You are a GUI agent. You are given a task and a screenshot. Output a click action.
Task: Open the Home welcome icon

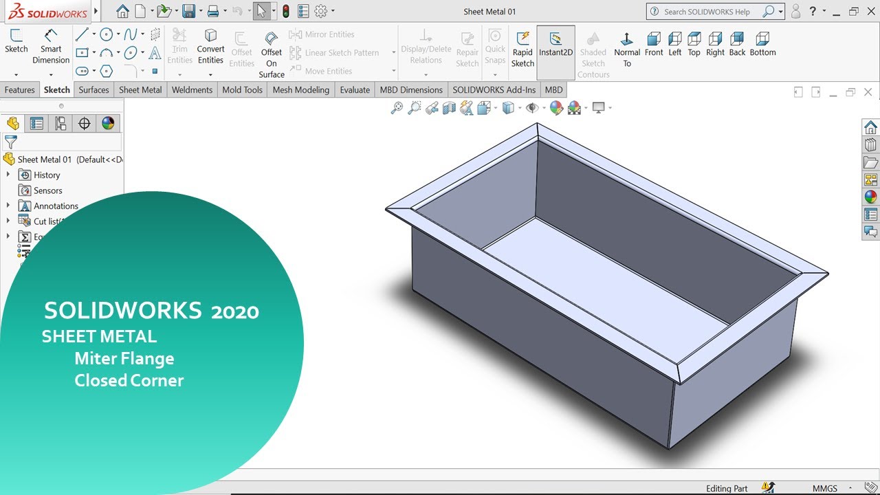122,11
